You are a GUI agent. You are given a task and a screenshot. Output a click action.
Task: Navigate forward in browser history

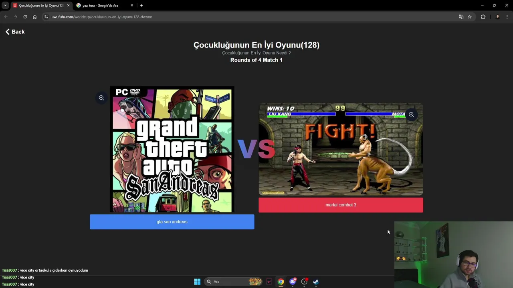[15, 17]
